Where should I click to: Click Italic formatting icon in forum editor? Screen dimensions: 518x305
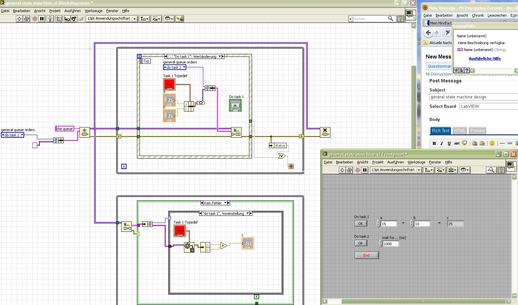(x=442, y=143)
